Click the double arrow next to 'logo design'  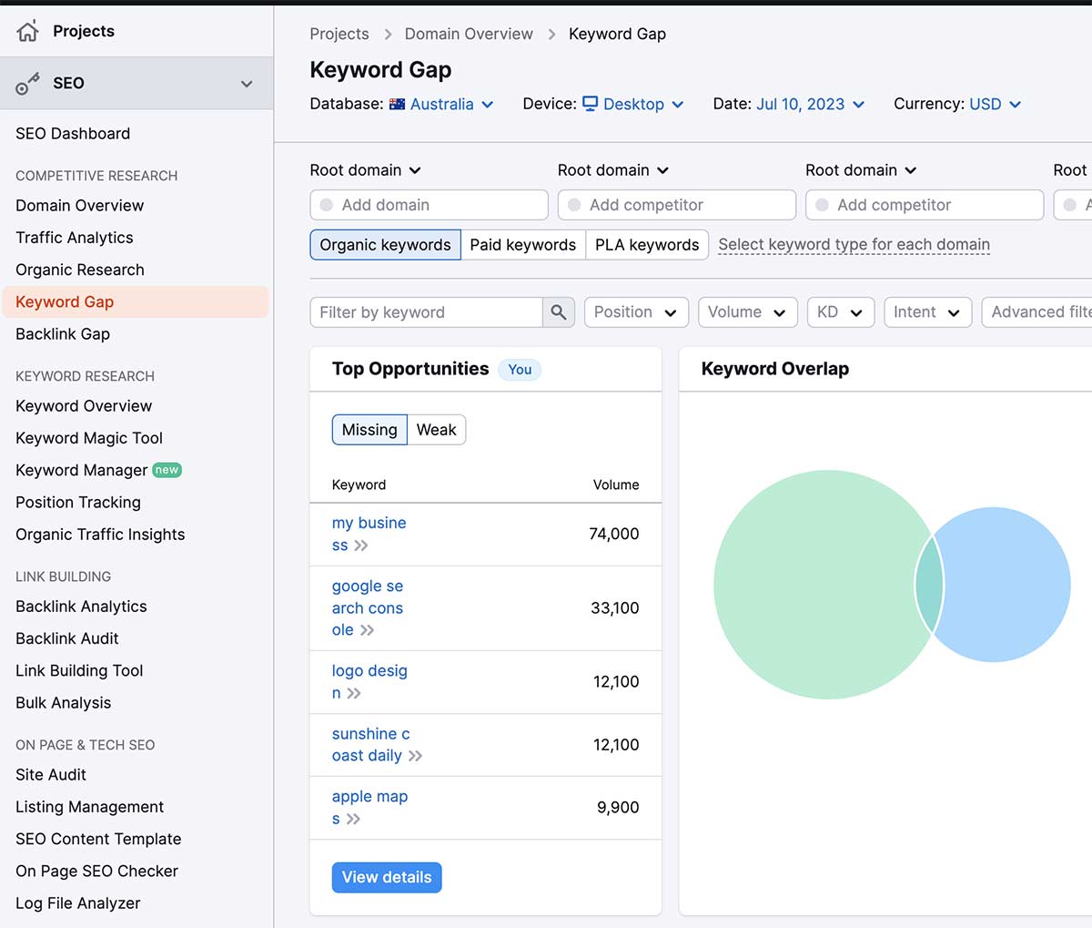point(354,693)
